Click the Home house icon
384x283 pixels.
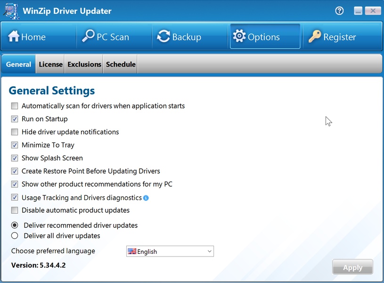point(14,36)
